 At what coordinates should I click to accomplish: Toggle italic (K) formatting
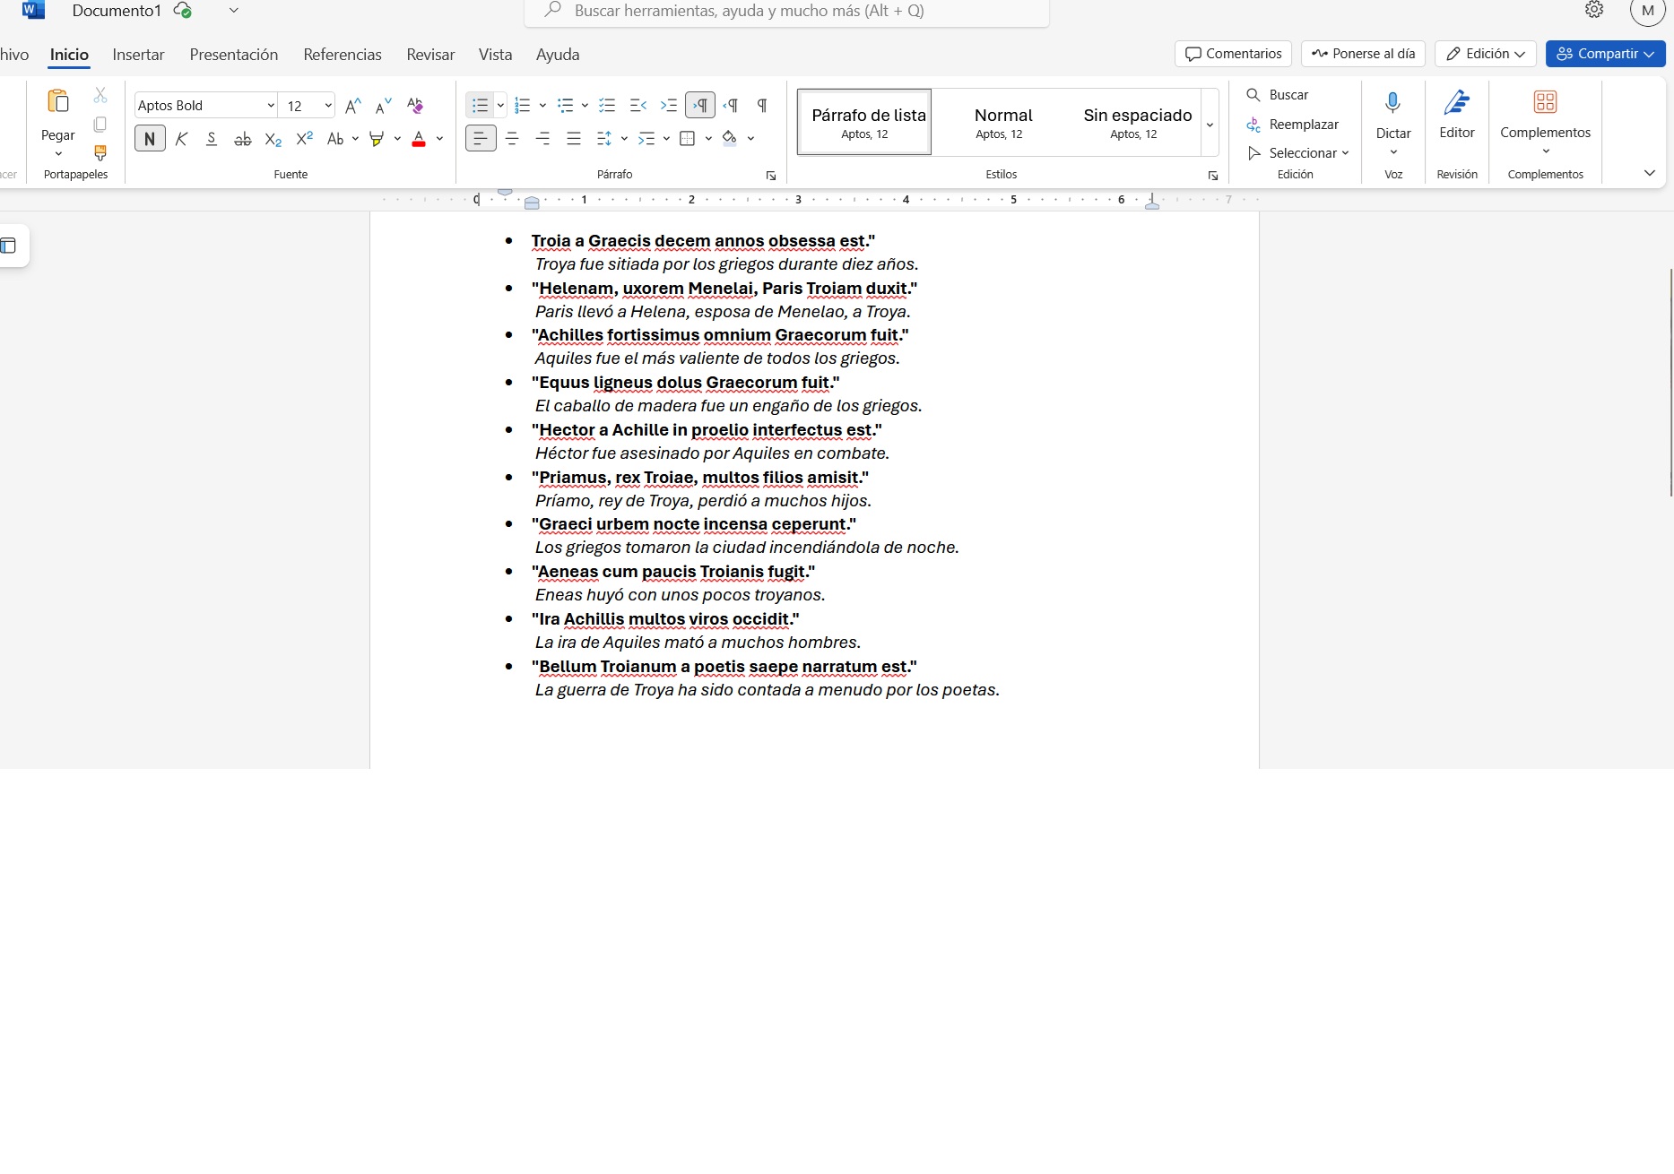click(181, 139)
